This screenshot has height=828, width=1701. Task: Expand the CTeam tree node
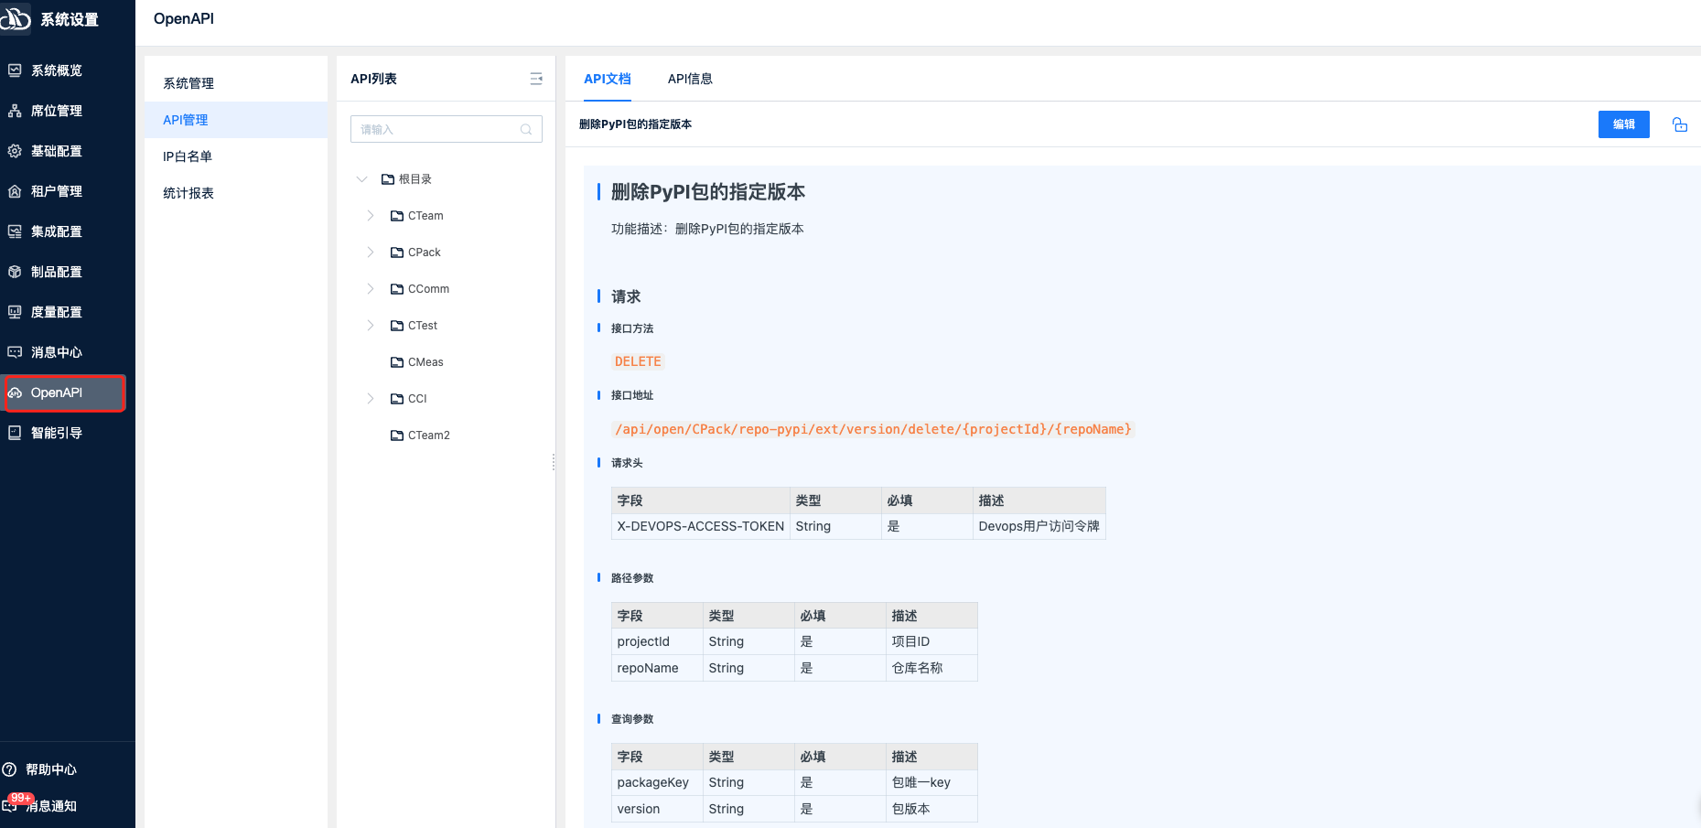coord(371,216)
